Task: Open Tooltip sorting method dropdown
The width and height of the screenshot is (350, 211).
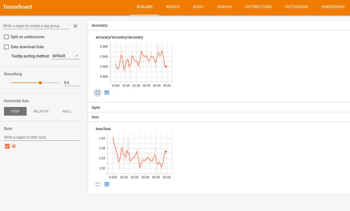Action: pos(66,56)
